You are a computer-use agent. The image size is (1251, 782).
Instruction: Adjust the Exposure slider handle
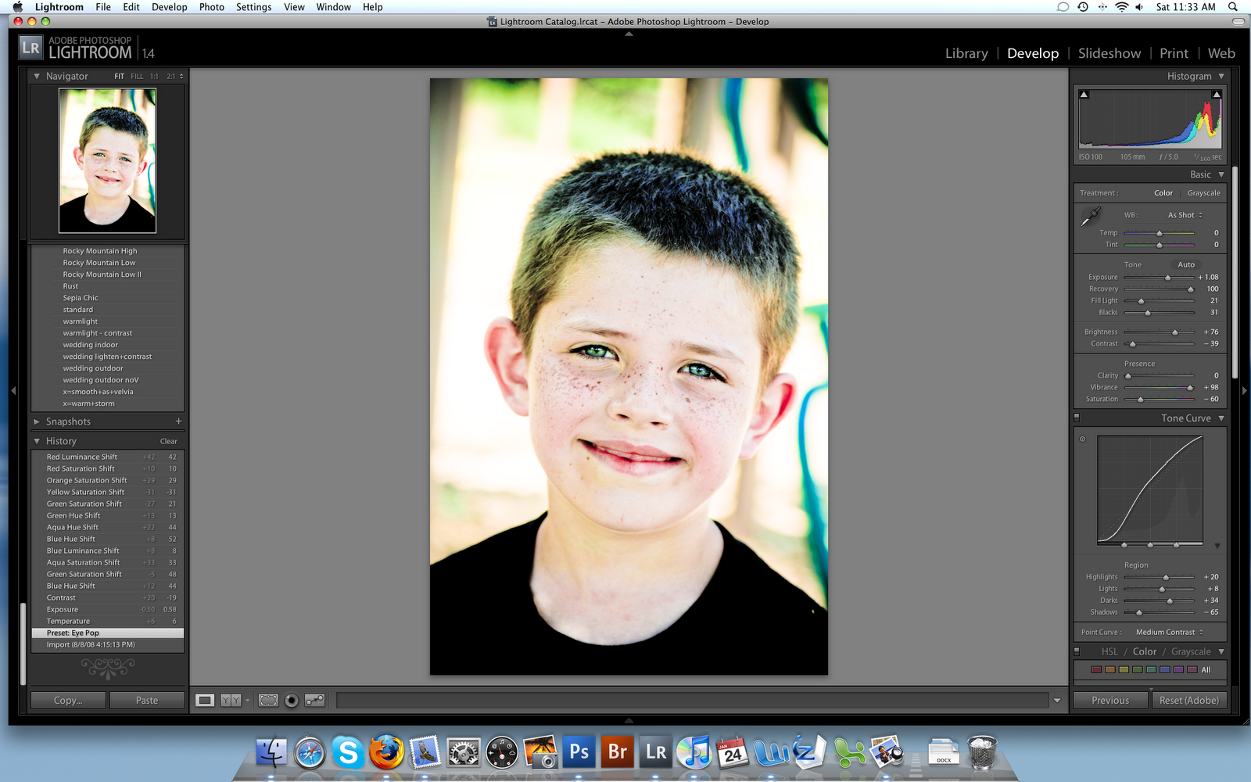1168,278
